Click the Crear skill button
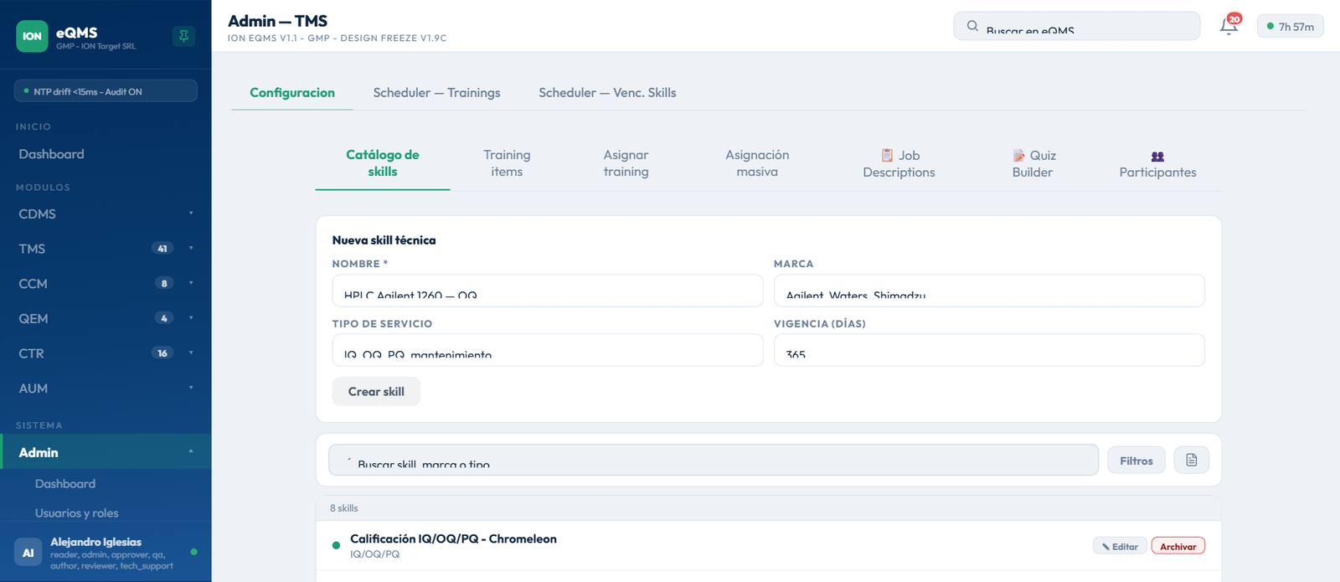This screenshot has height=582, width=1340. 376,391
